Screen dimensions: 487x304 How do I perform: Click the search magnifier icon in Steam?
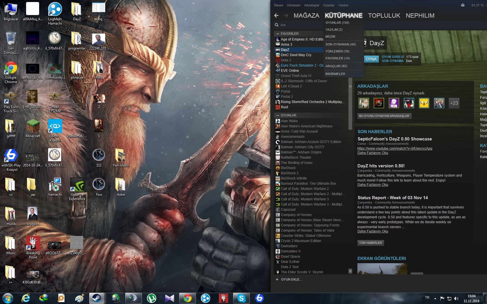click(x=277, y=25)
